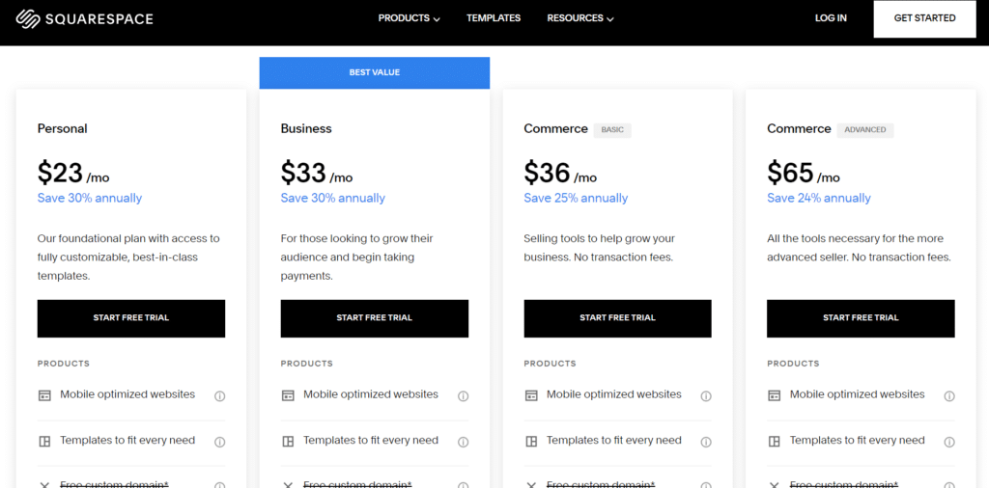The height and width of the screenshot is (488, 989).
Task: Start free trial for Personal plan
Action: tap(131, 318)
